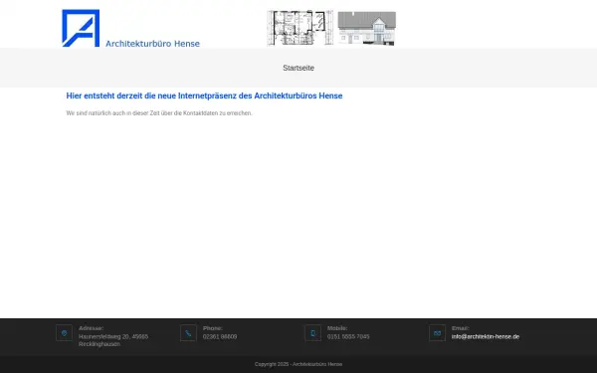Click the Adresse: label
This screenshot has height=373, width=597.
click(x=91, y=328)
